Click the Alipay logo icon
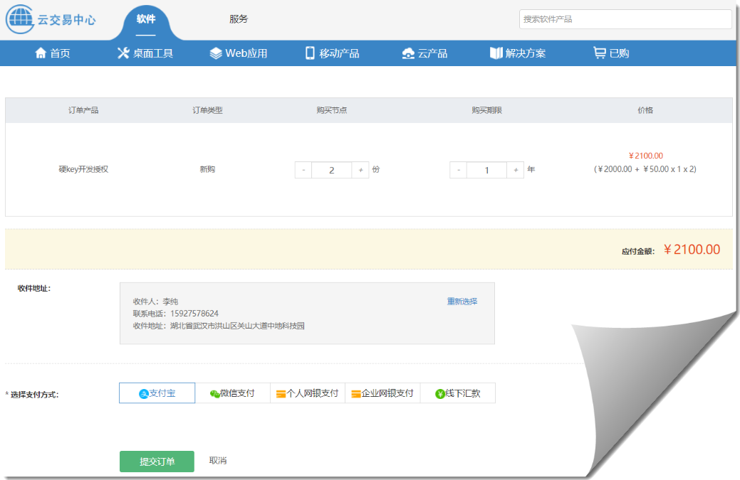This screenshot has width=740, height=480. tap(144, 394)
